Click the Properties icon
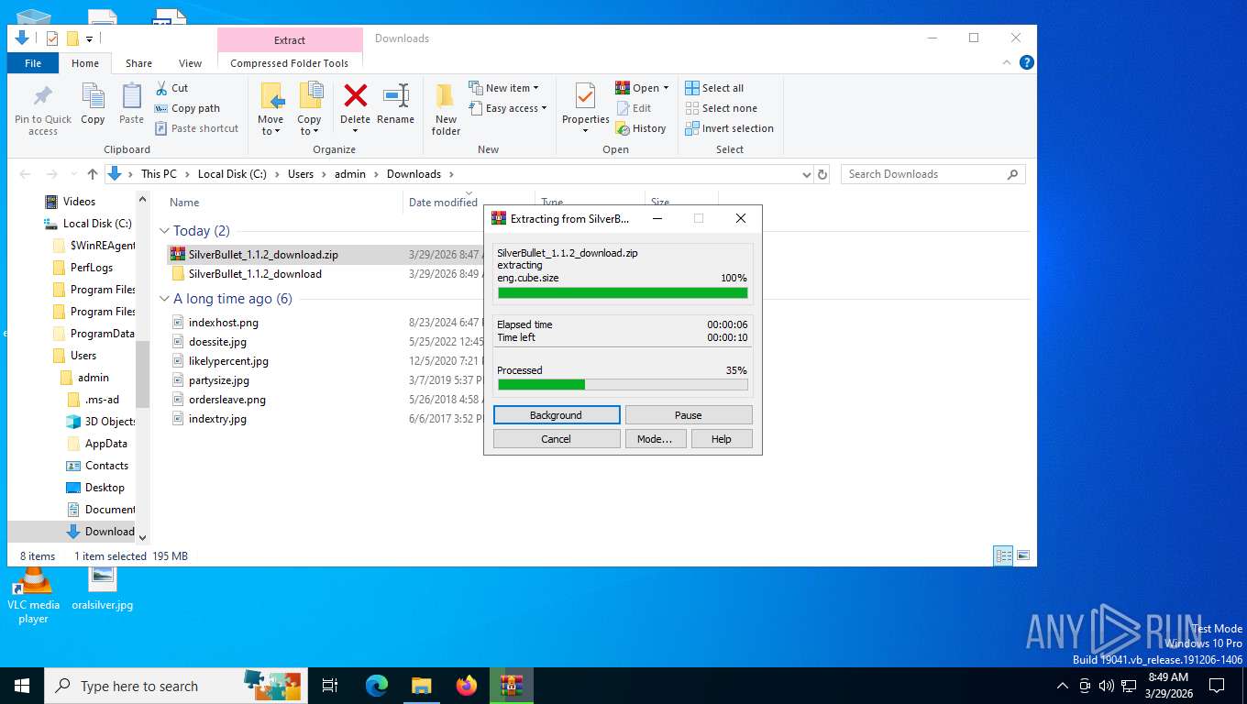Viewport: 1247px width, 704px height. (x=585, y=97)
